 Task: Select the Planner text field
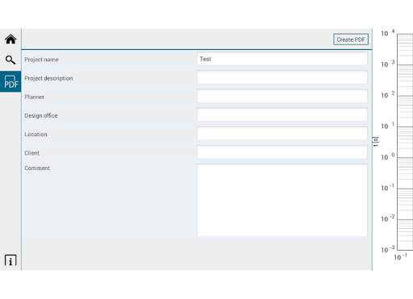click(282, 97)
